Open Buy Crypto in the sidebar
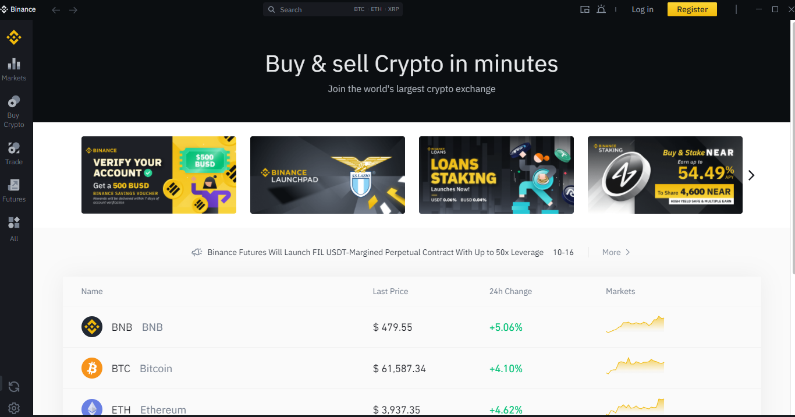 (14, 112)
